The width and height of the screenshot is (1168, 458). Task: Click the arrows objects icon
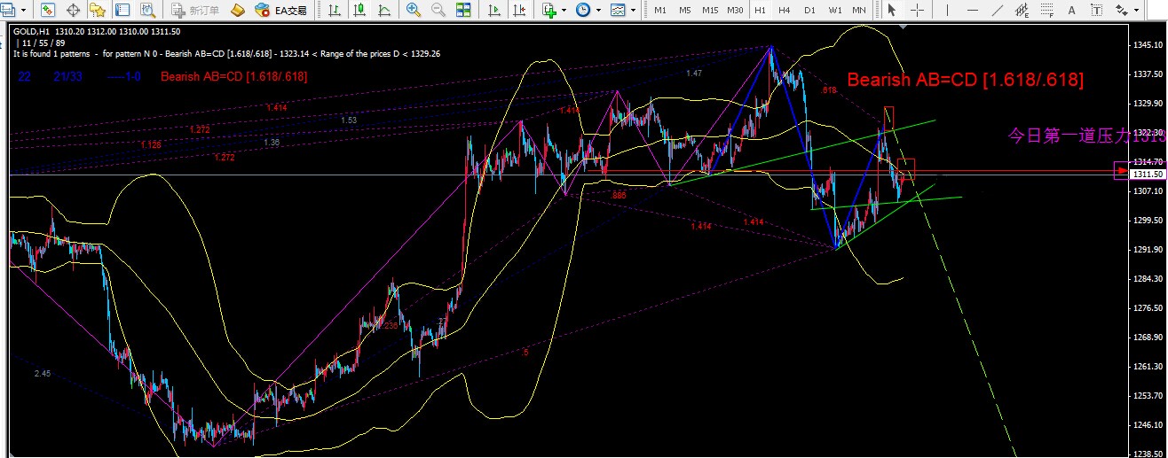[x=1122, y=11]
